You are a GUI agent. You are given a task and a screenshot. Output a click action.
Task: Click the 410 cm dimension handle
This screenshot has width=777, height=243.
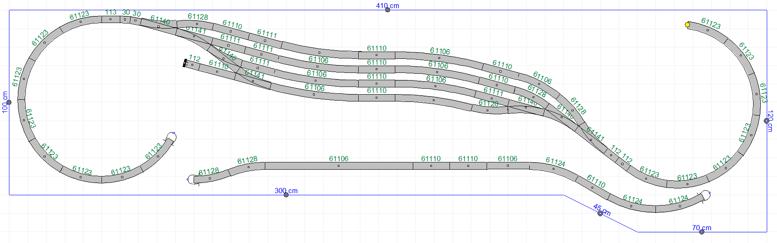click(x=388, y=10)
